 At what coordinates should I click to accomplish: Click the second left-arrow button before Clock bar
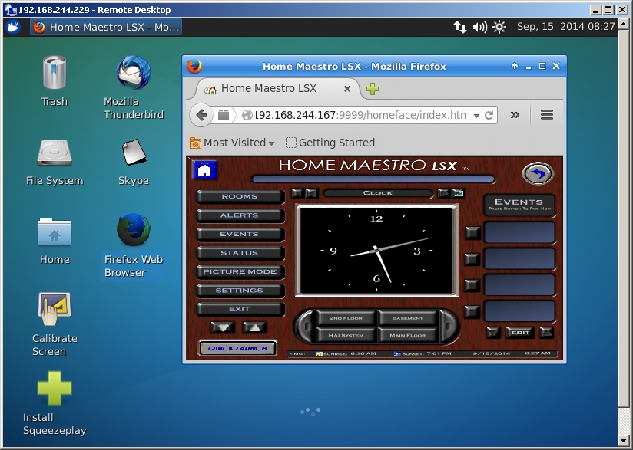click(x=311, y=193)
